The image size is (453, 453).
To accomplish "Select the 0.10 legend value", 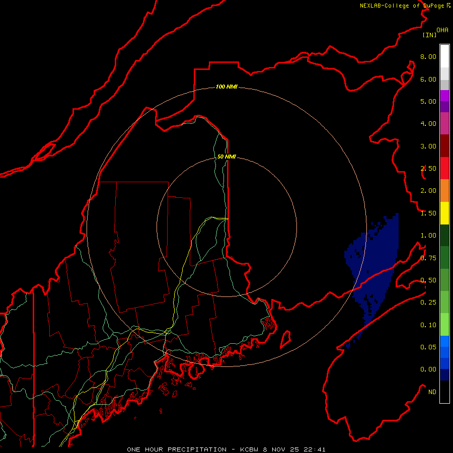I will coord(428,325).
